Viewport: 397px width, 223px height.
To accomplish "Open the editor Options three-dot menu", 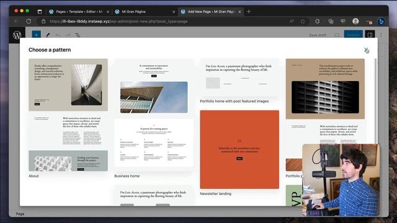I will [381, 35].
